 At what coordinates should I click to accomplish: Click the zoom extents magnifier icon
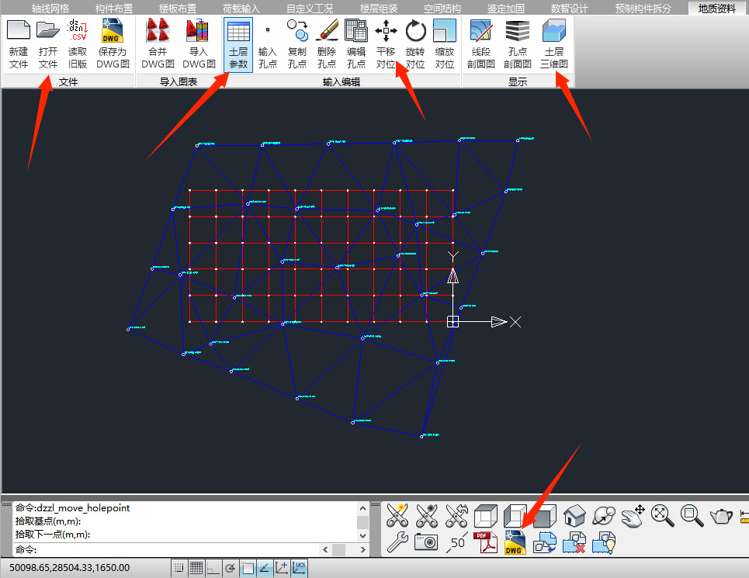663,515
